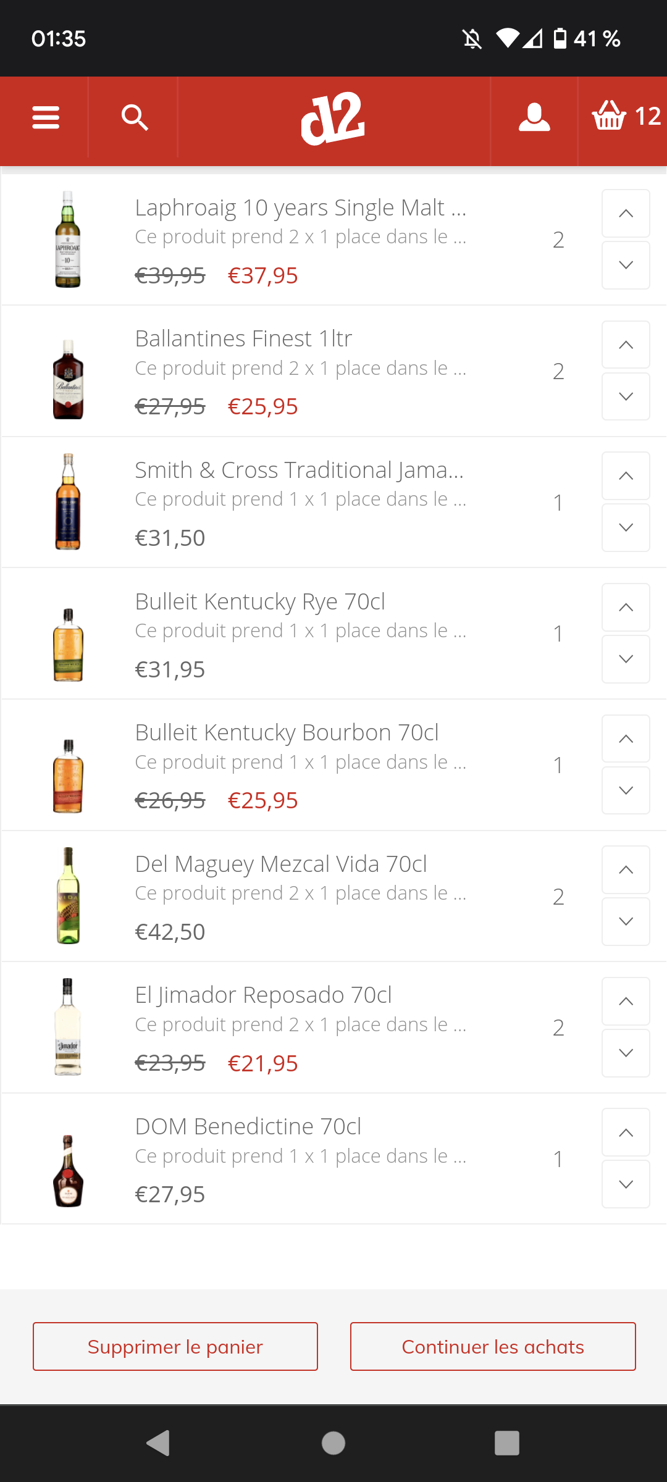Screen dimensions: 667x1482
Task: Open the shopping basket with 12 items
Action: point(625,116)
